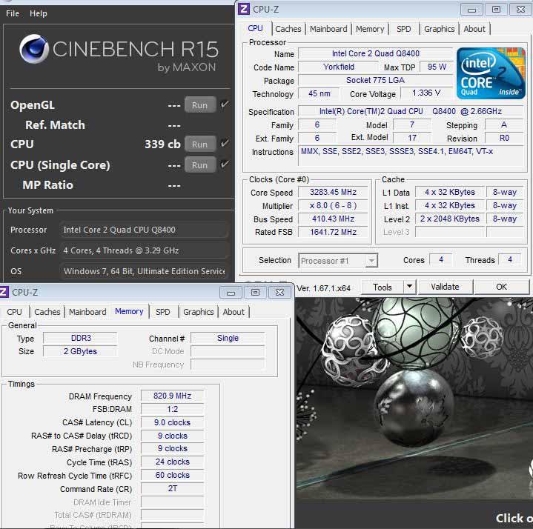Select Memory tab in bottom CPU-Z window
This screenshot has height=529, width=533.
[129, 311]
